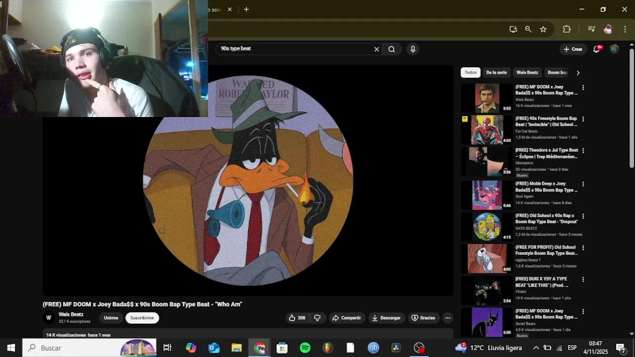Open options for Serati Beats MF DOOM video
The height and width of the screenshot is (357, 635).
pyautogui.click(x=583, y=311)
